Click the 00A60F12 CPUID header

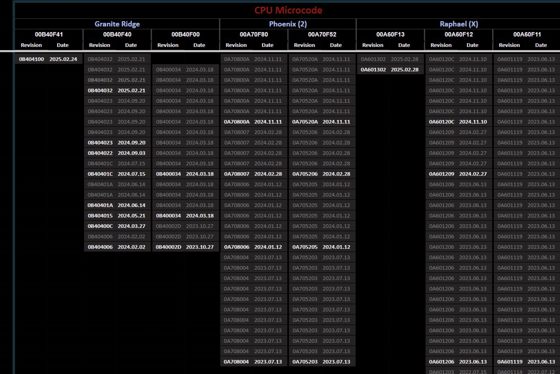coord(459,35)
